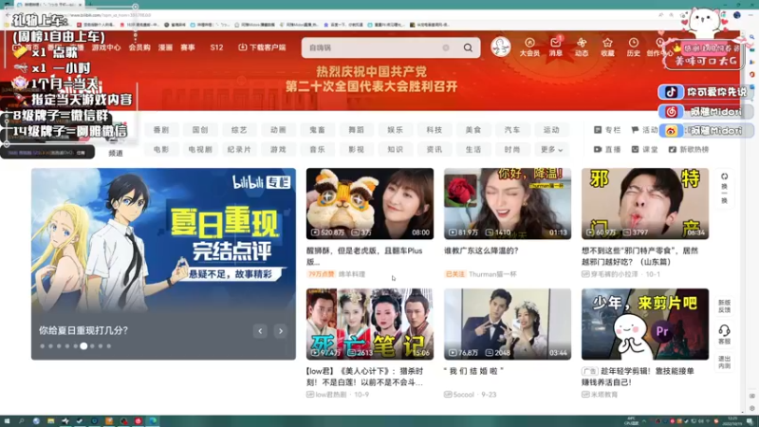Open 赛事 in the top navigation

point(188,47)
